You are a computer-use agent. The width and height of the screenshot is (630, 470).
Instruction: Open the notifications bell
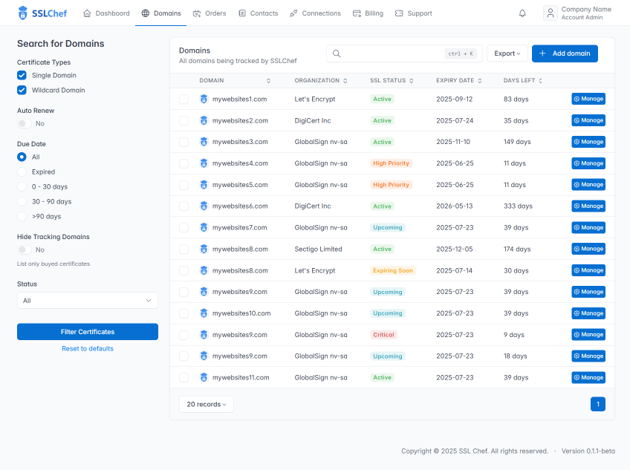(522, 13)
